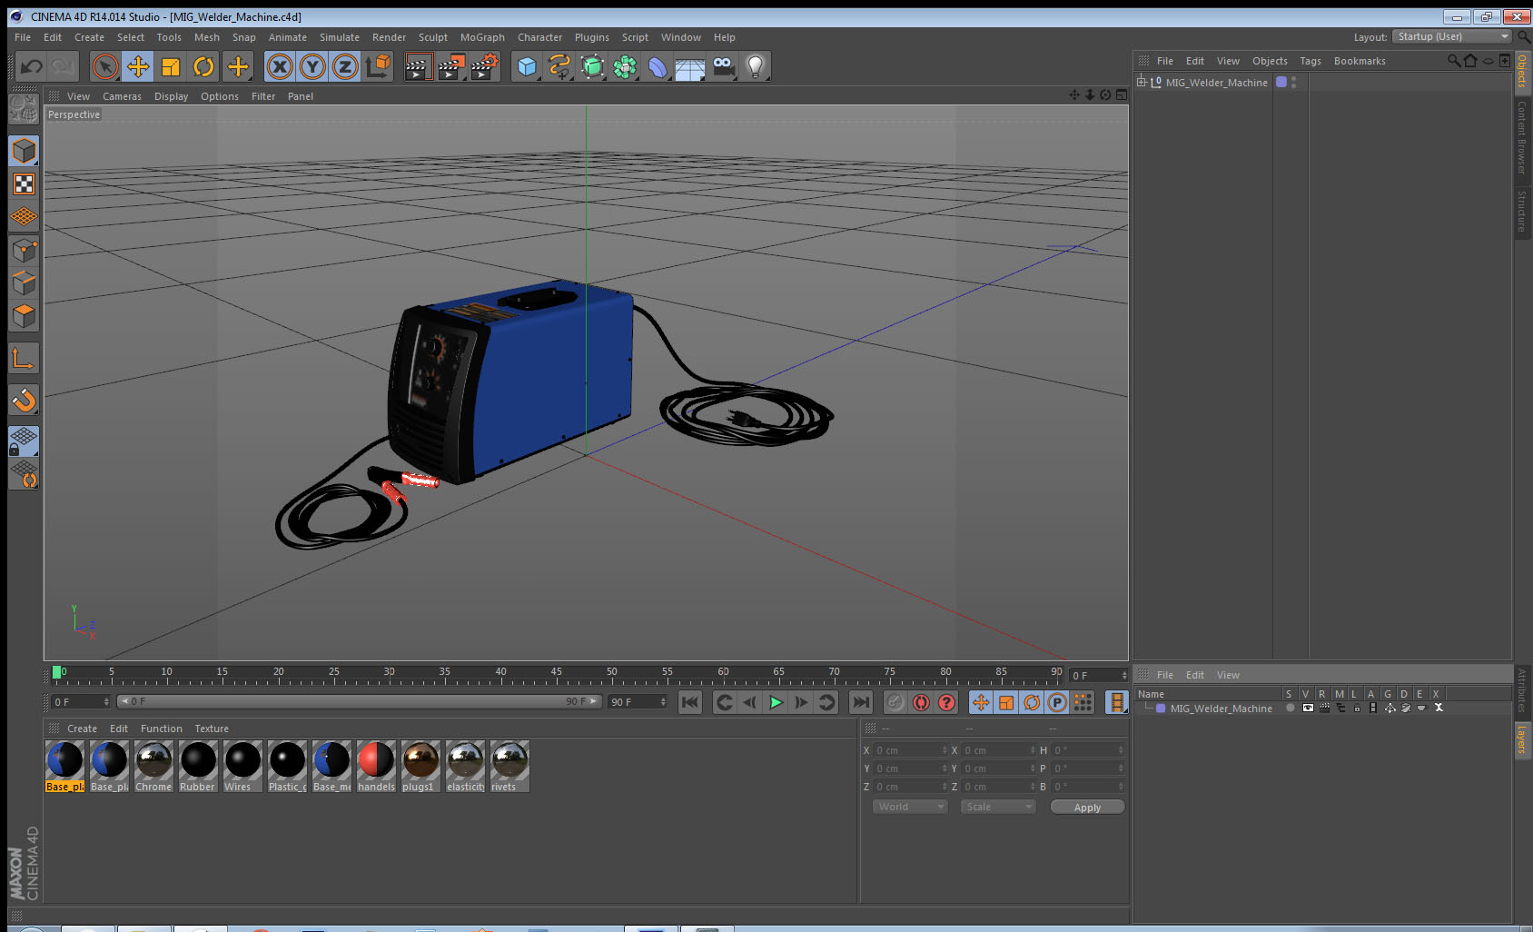The width and height of the screenshot is (1533, 932).
Task: Open the World coordinate system dropdown
Action: pyautogui.click(x=910, y=807)
